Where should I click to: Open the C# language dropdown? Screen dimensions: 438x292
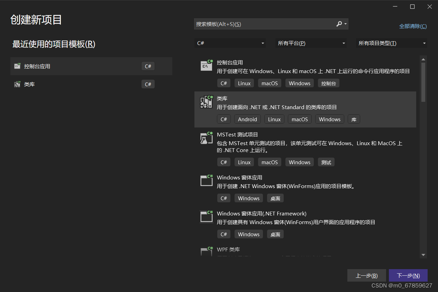[230, 43]
